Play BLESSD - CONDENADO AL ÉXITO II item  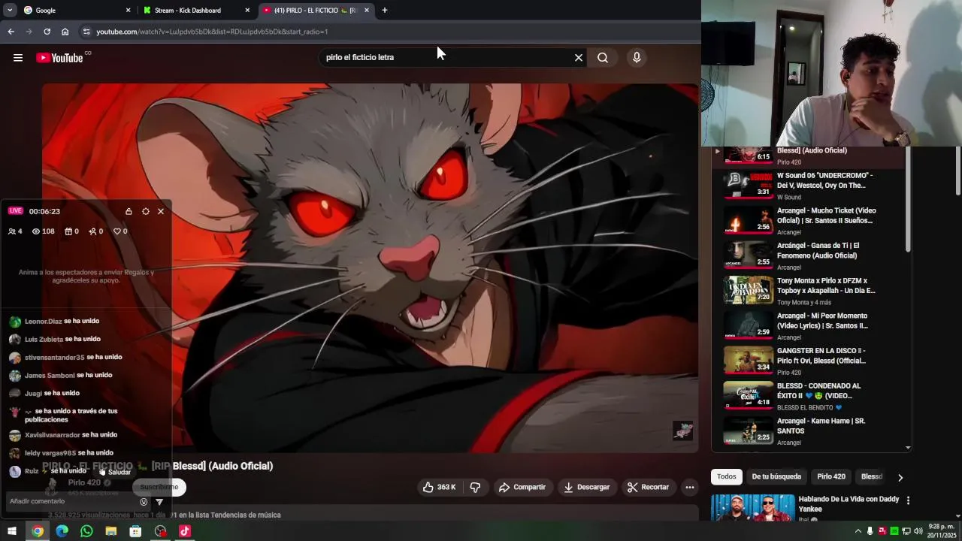(809, 396)
